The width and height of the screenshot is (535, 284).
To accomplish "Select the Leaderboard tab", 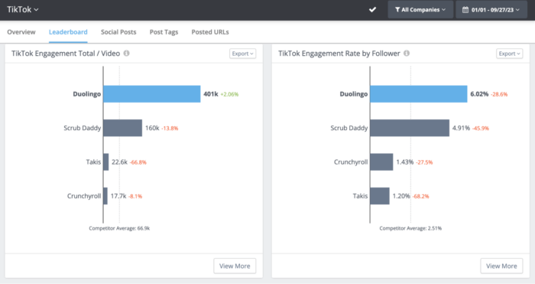I will tap(68, 32).
